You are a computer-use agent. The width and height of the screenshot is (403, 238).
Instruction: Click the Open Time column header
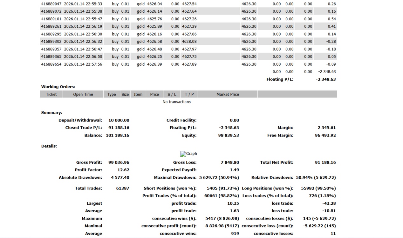[x=83, y=94]
